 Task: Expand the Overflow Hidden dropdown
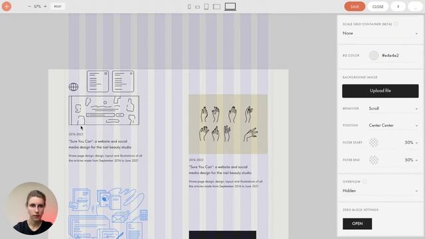(x=380, y=191)
